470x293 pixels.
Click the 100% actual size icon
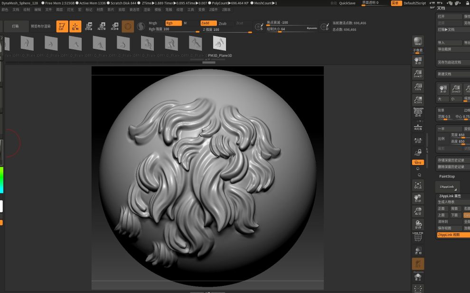pos(418,86)
